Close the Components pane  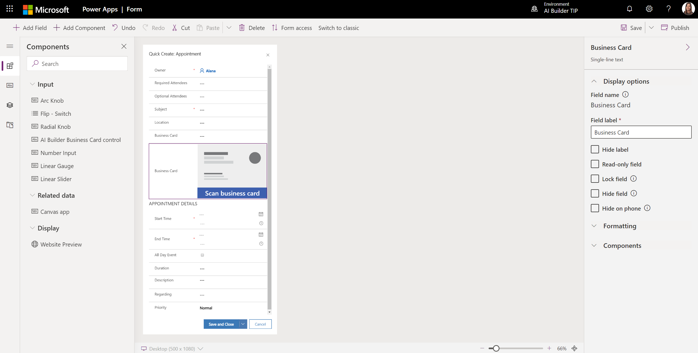(124, 46)
